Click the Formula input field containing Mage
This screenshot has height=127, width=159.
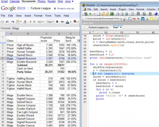(x=46, y=28)
